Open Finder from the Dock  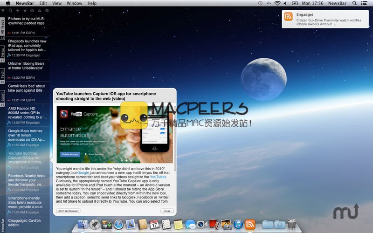(83, 224)
